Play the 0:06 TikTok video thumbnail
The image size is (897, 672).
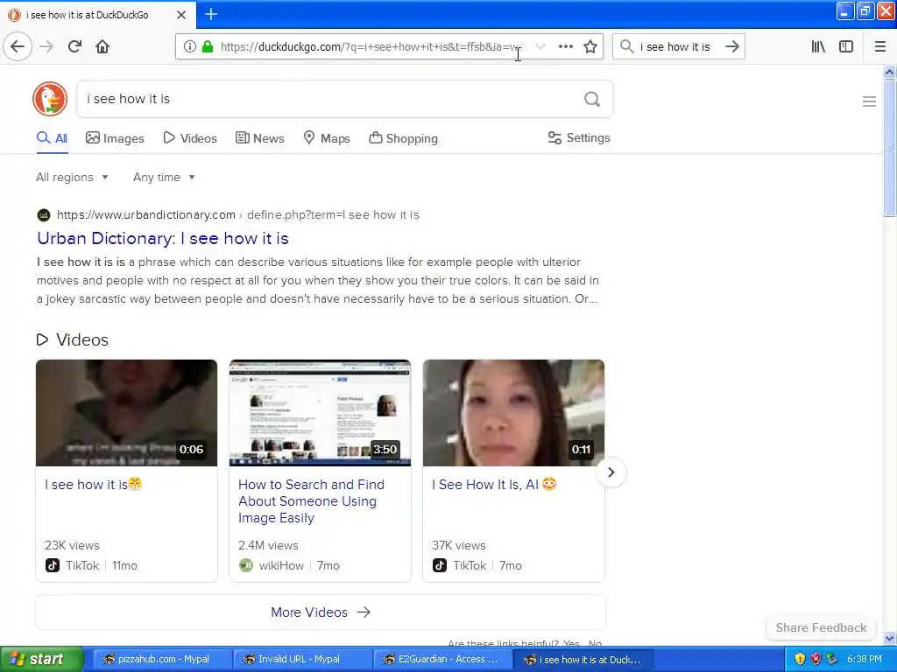pyautogui.click(x=126, y=413)
